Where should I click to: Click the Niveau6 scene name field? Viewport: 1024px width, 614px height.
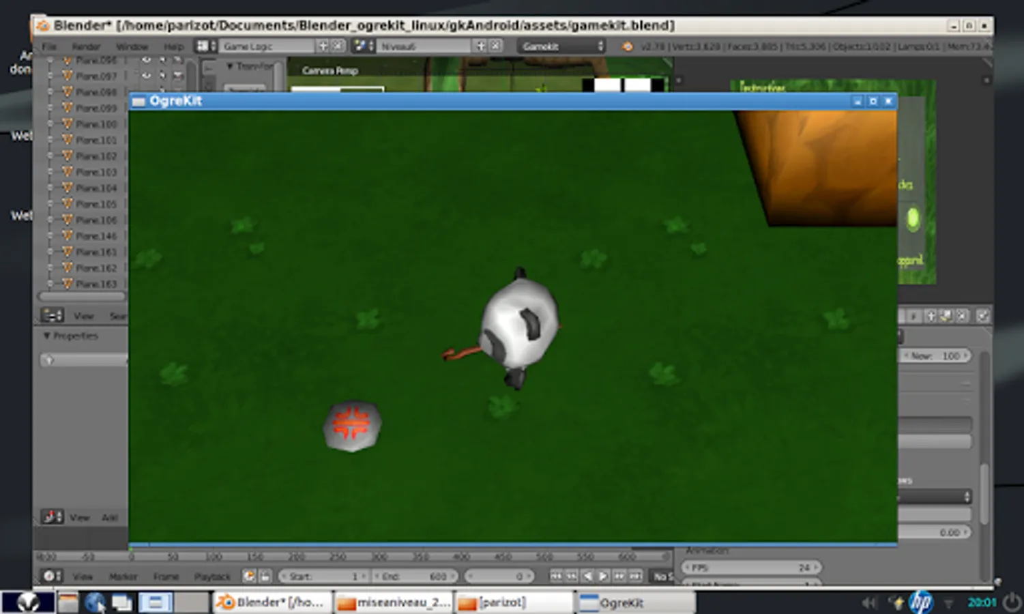pos(424,46)
